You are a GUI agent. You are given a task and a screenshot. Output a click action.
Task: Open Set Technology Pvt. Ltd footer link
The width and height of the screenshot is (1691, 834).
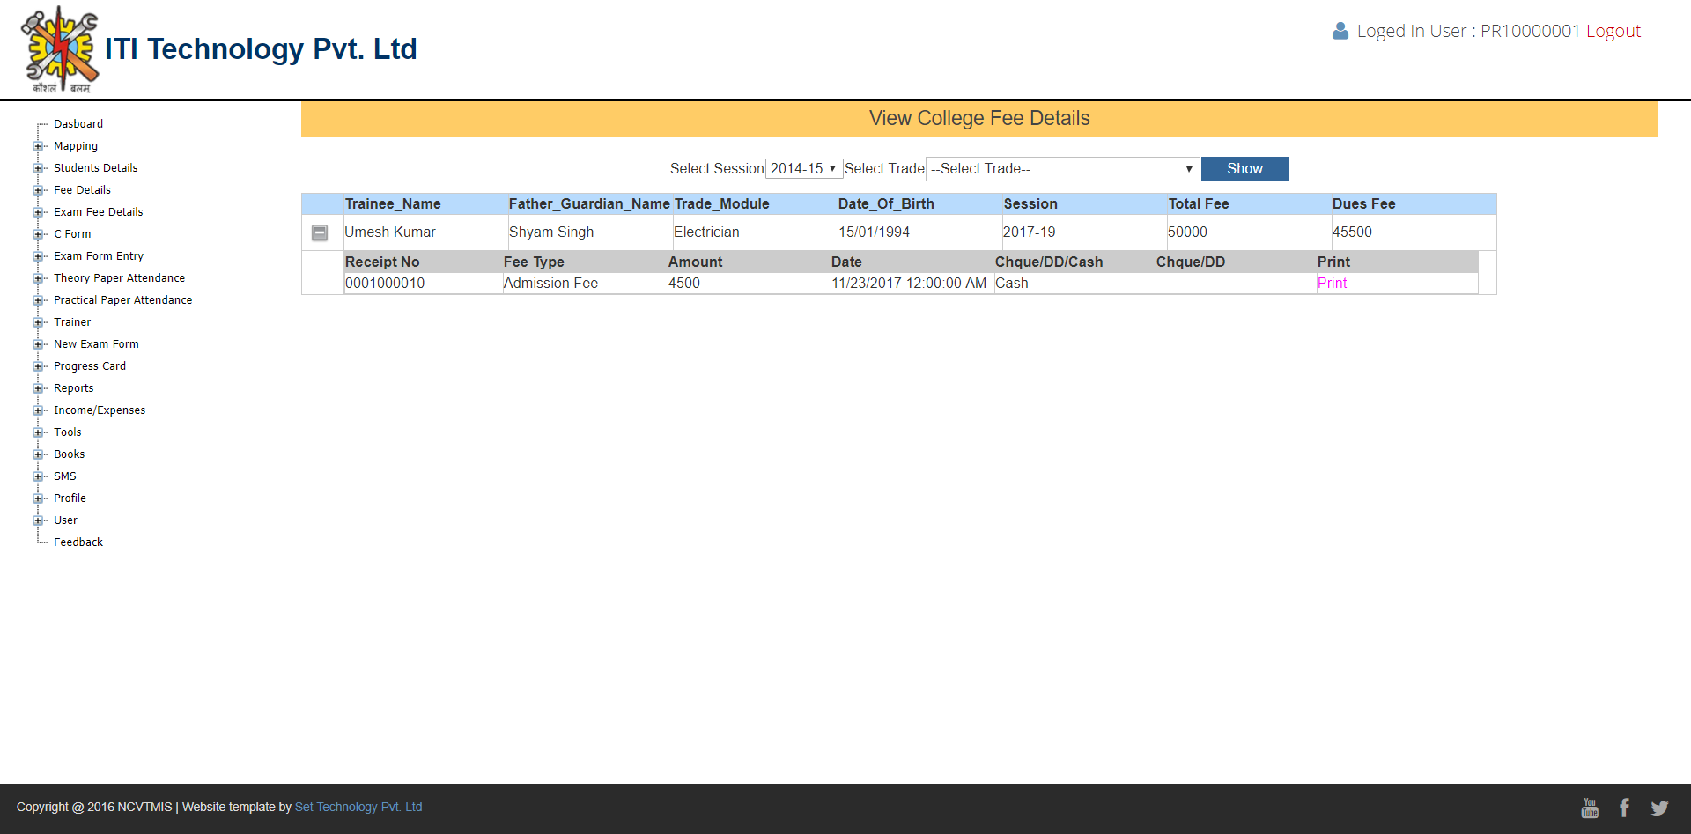[358, 808]
